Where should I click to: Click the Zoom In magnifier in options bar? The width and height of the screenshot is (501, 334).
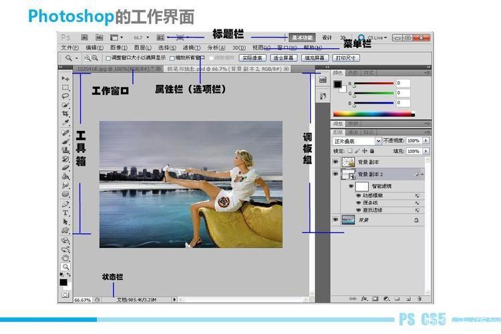point(88,58)
